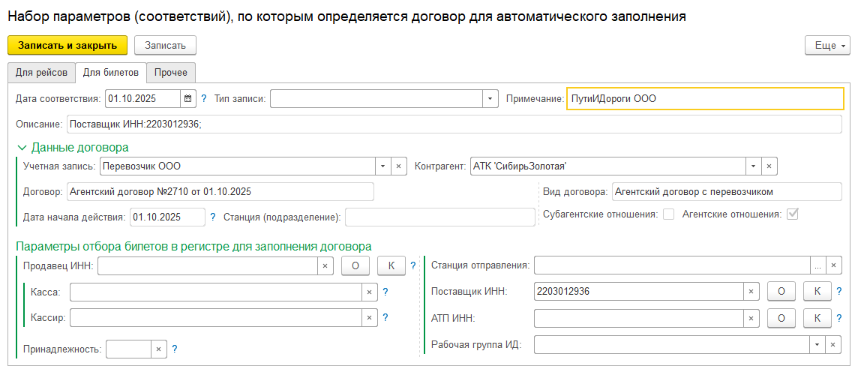Toggle Агентские отношения checkbox
Screen dimensions: 855x387
pos(791,214)
